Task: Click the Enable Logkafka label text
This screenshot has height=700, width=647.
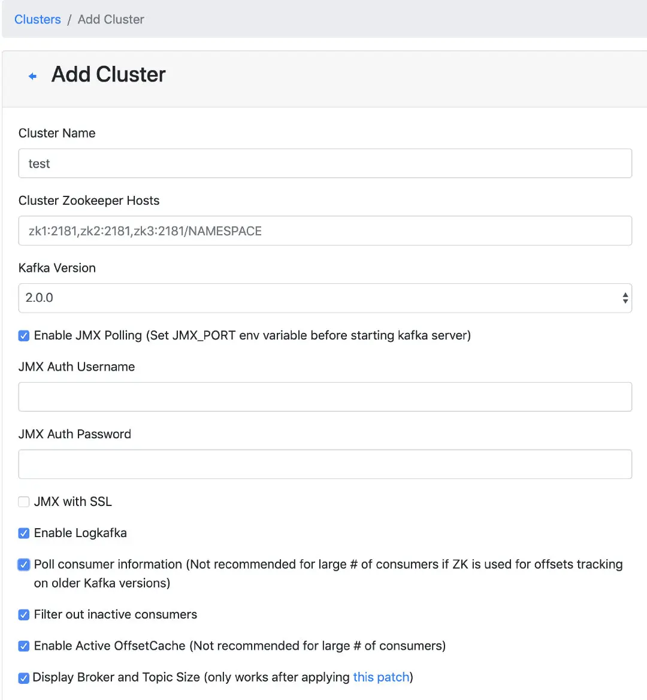Action: pyautogui.click(x=80, y=533)
